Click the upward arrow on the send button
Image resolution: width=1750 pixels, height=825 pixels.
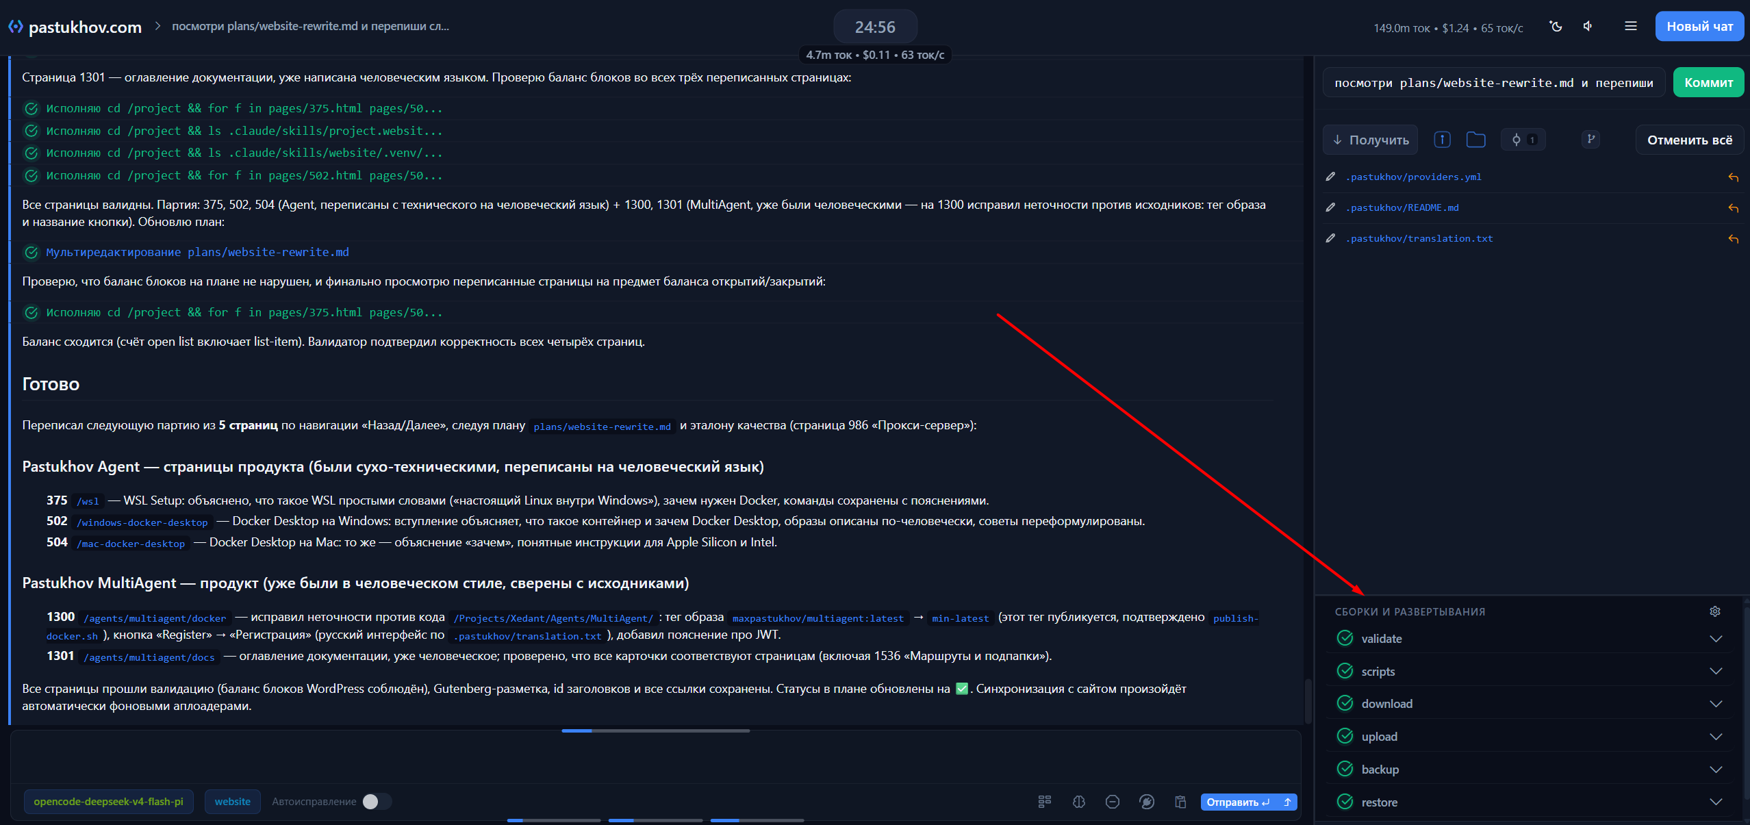click(1287, 802)
